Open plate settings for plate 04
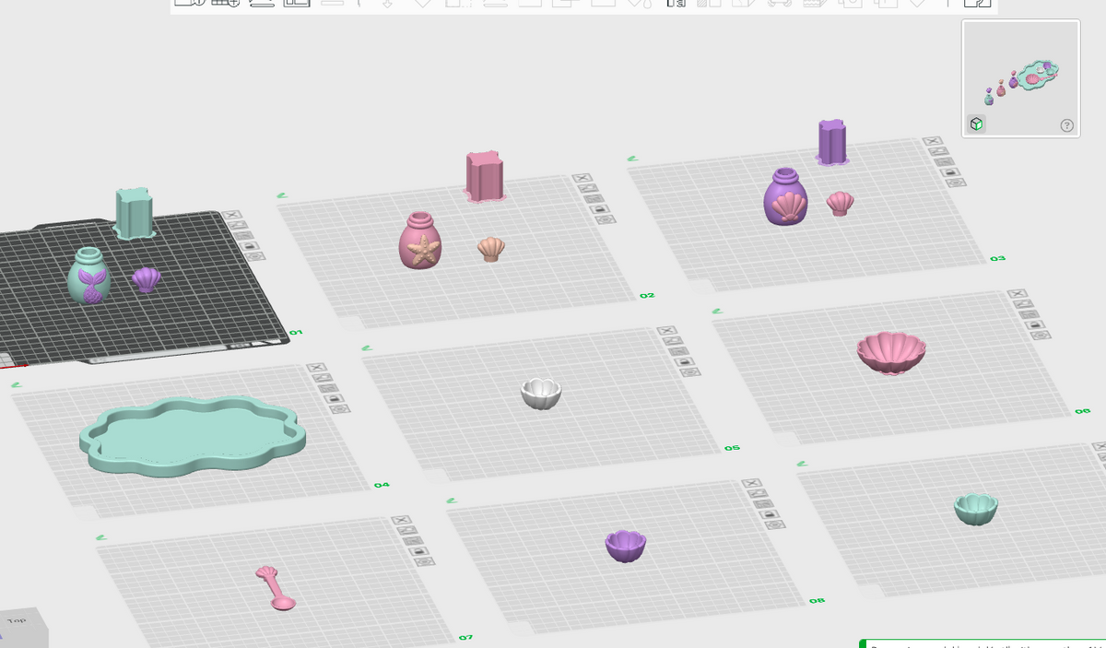The image size is (1106, 648). [339, 408]
